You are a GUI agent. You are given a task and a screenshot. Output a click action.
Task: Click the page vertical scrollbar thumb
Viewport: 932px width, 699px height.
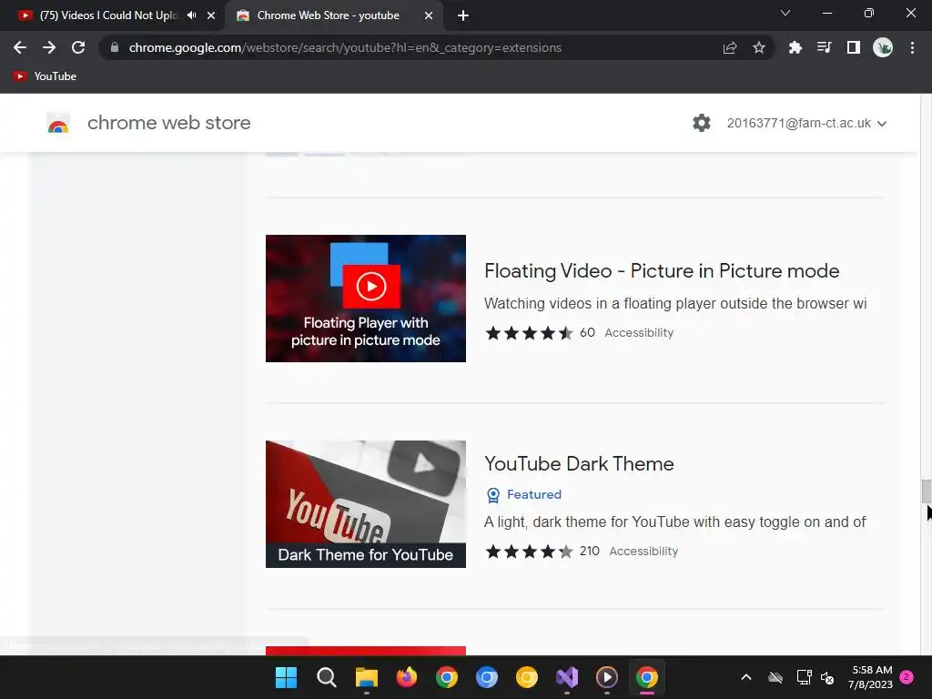coord(926,491)
